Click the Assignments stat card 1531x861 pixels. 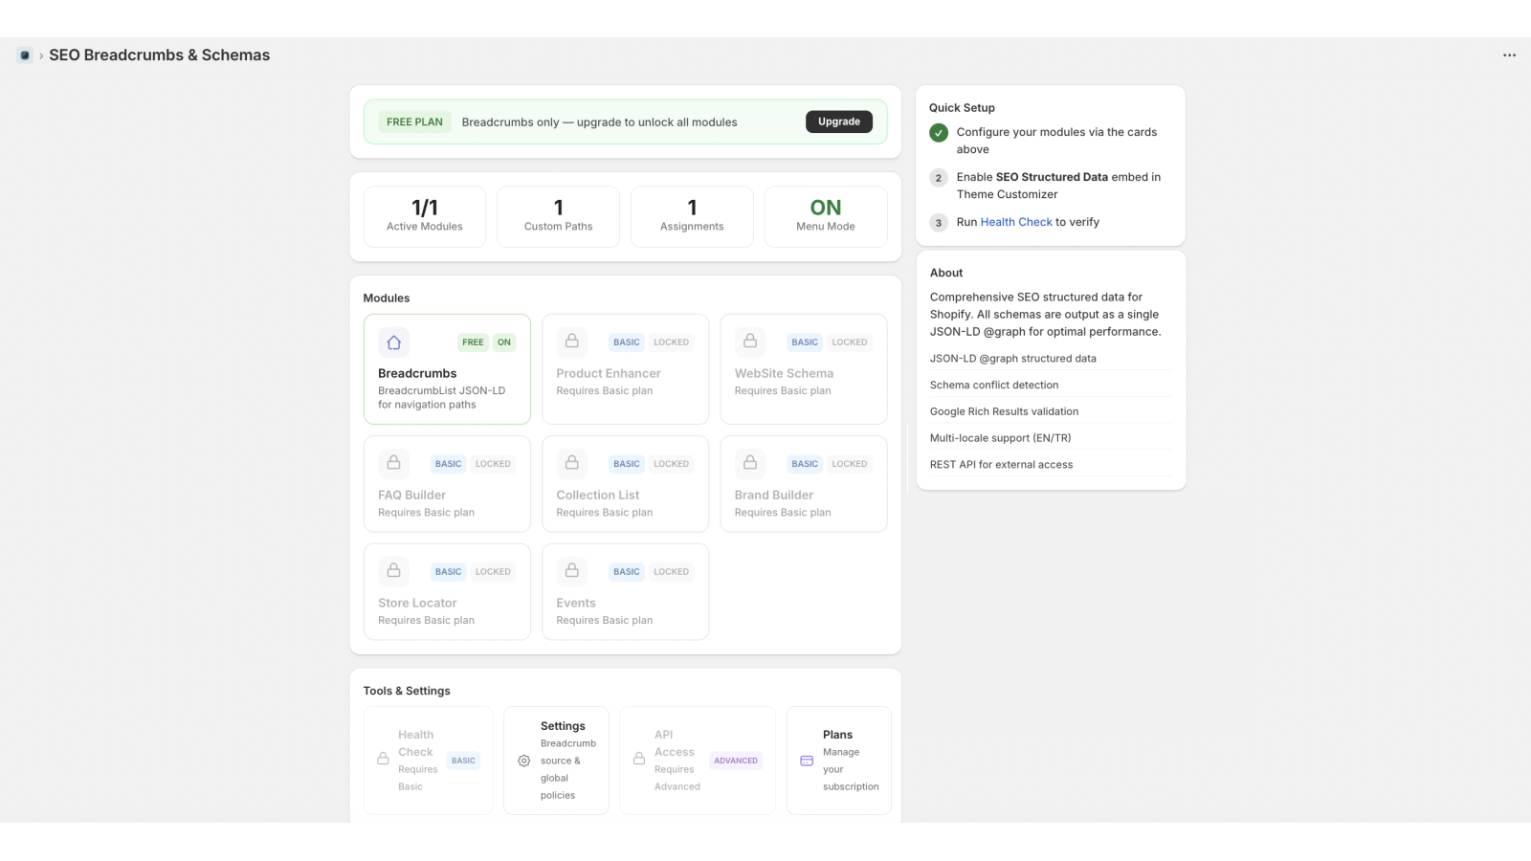(691, 216)
